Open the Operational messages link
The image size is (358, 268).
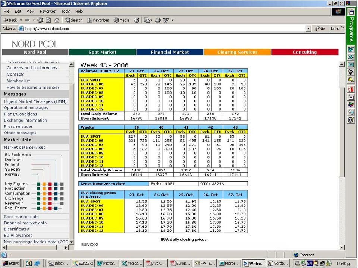click(x=26, y=108)
